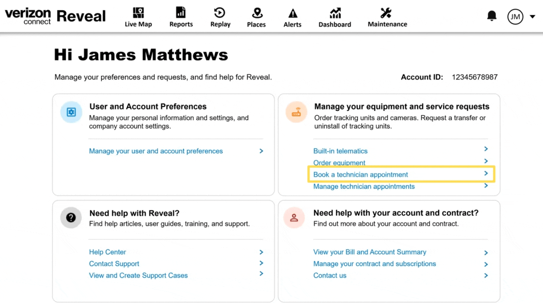Image resolution: width=543 pixels, height=303 pixels.
Task: Click the JM user avatar
Action: click(x=515, y=16)
